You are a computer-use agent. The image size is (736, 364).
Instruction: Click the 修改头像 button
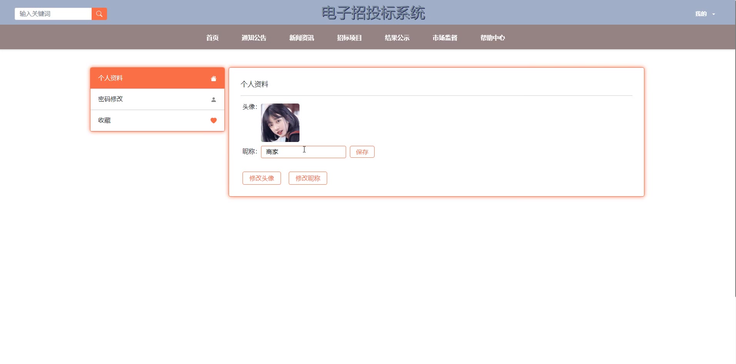pyautogui.click(x=262, y=178)
